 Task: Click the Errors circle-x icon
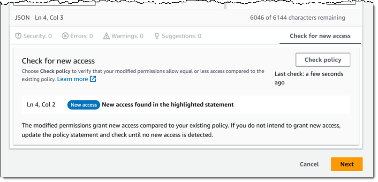tap(65, 36)
